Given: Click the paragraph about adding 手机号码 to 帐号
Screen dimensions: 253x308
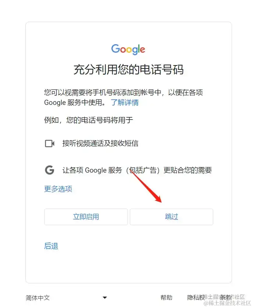Looking at the screenshot, I should coord(124,97).
